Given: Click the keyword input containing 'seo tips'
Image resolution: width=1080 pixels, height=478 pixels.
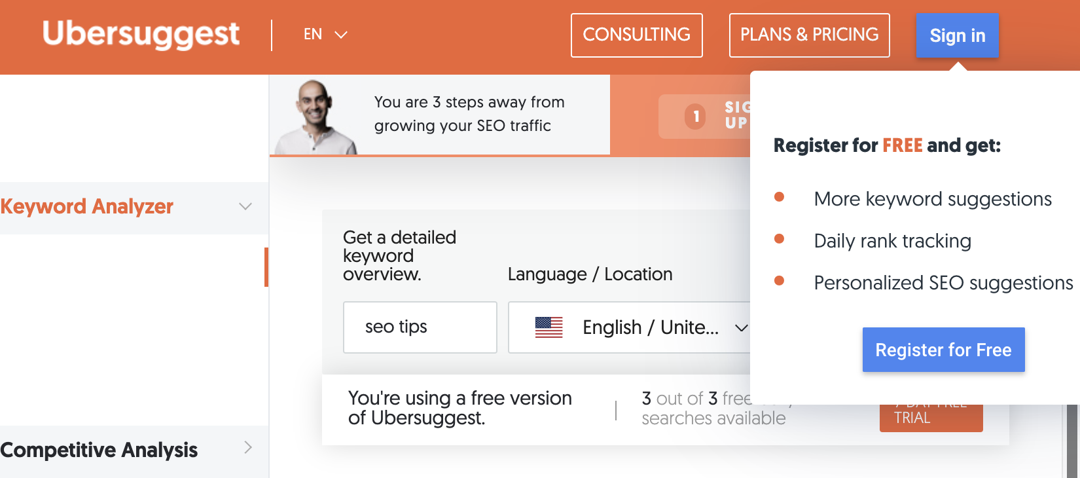Looking at the screenshot, I should [420, 327].
